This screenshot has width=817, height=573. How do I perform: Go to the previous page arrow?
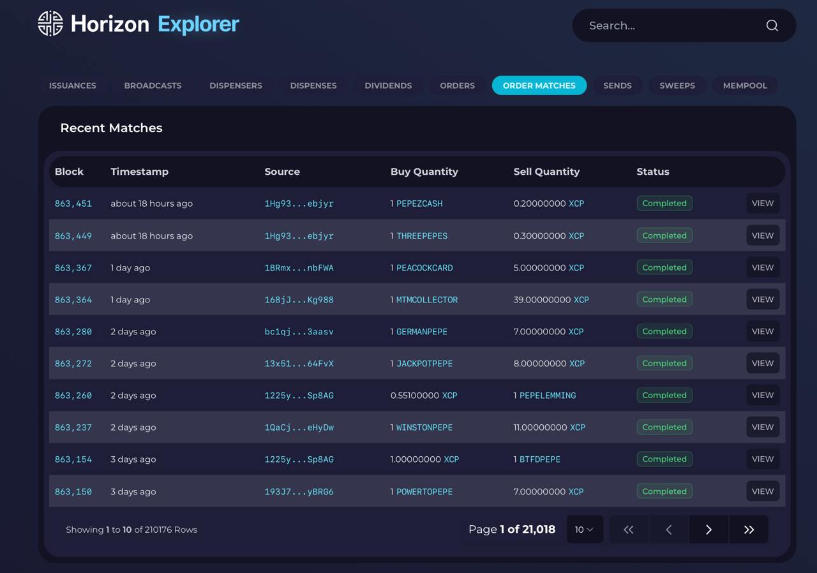pos(668,530)
